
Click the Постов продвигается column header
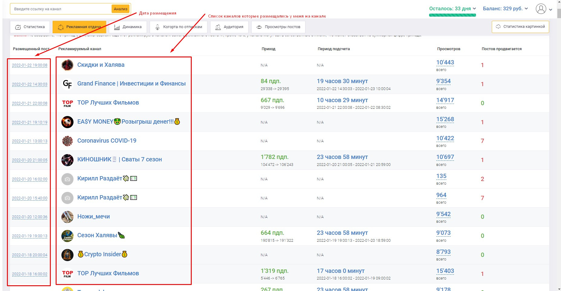pyautogui.click(x=502, y=49)
